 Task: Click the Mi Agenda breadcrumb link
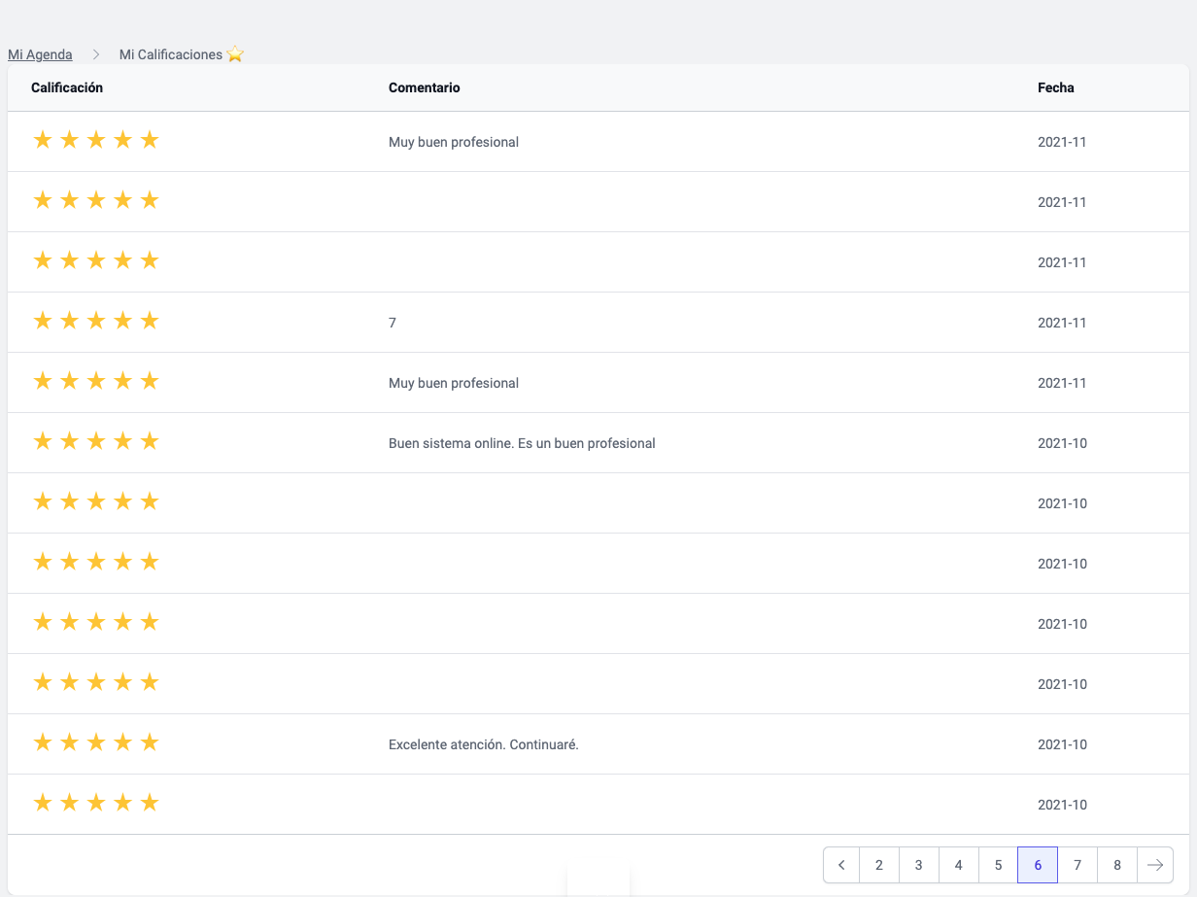[40, 54]
